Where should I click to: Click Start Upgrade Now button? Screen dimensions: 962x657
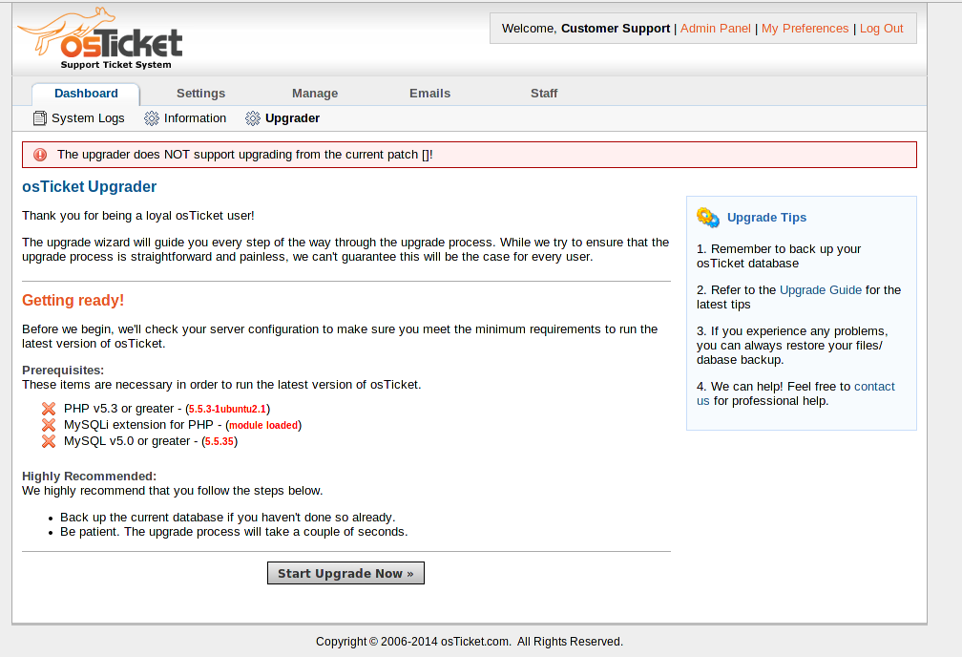[345, 573]
